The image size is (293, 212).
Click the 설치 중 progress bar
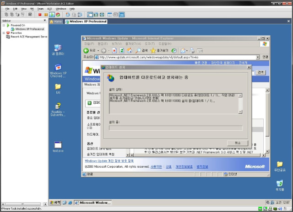tap(176, 128)
